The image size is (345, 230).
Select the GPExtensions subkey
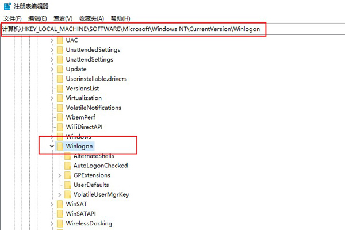[x=92, y=175]
